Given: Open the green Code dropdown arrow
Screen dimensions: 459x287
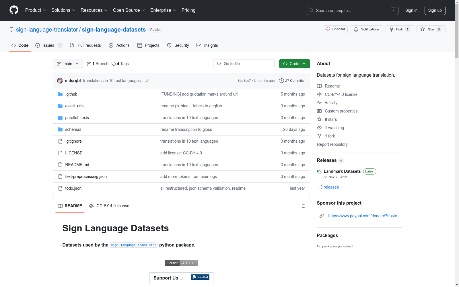Looking at the screenshot, I should point(304,64).
